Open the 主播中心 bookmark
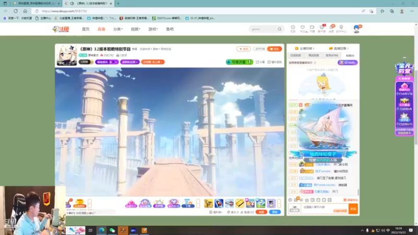This screenshot has width=418, height=235. [x=43, y=18]
